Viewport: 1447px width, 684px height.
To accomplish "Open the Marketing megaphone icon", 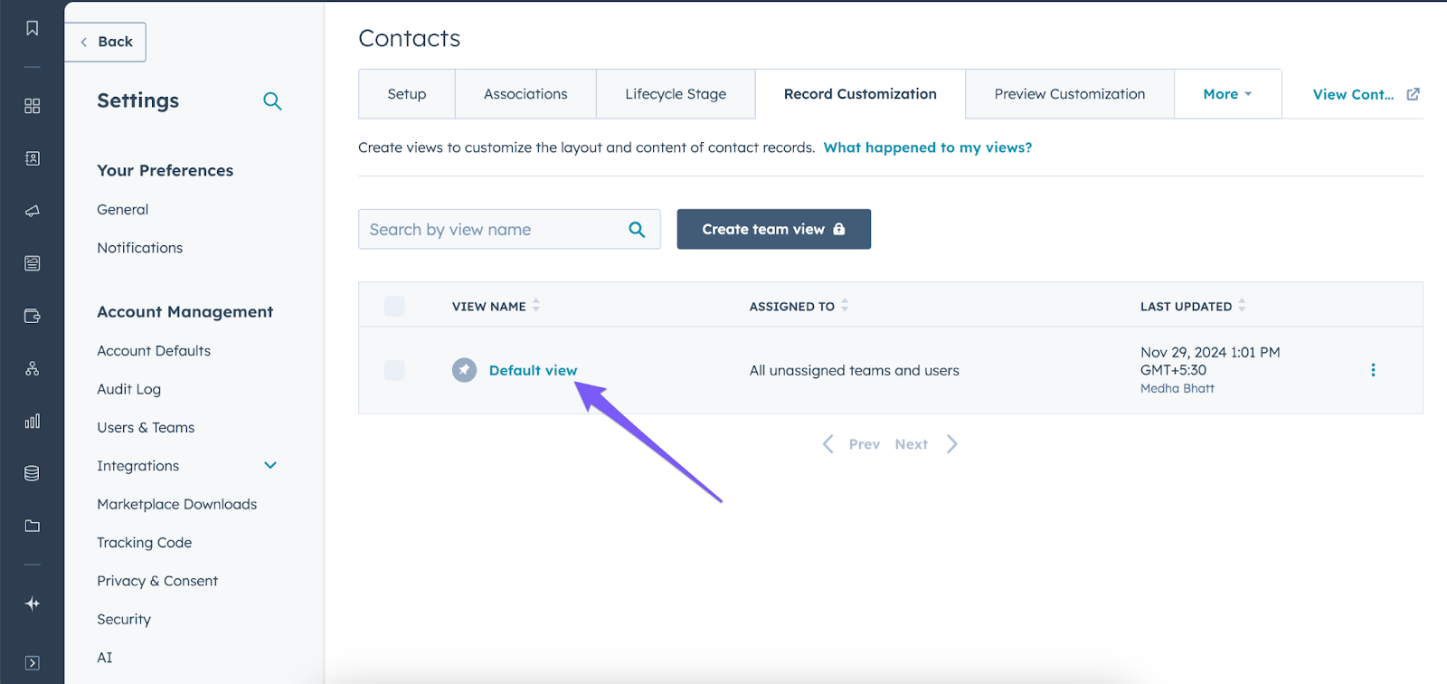I will [33, 211].
